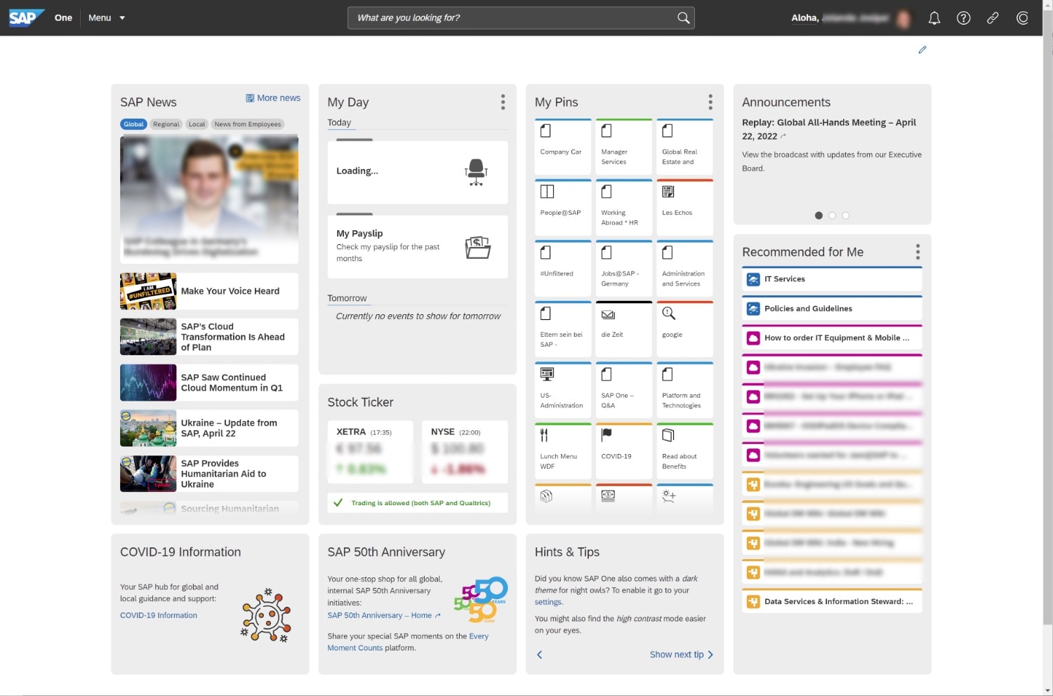Show first announcement carousel dot

[819, 215]
